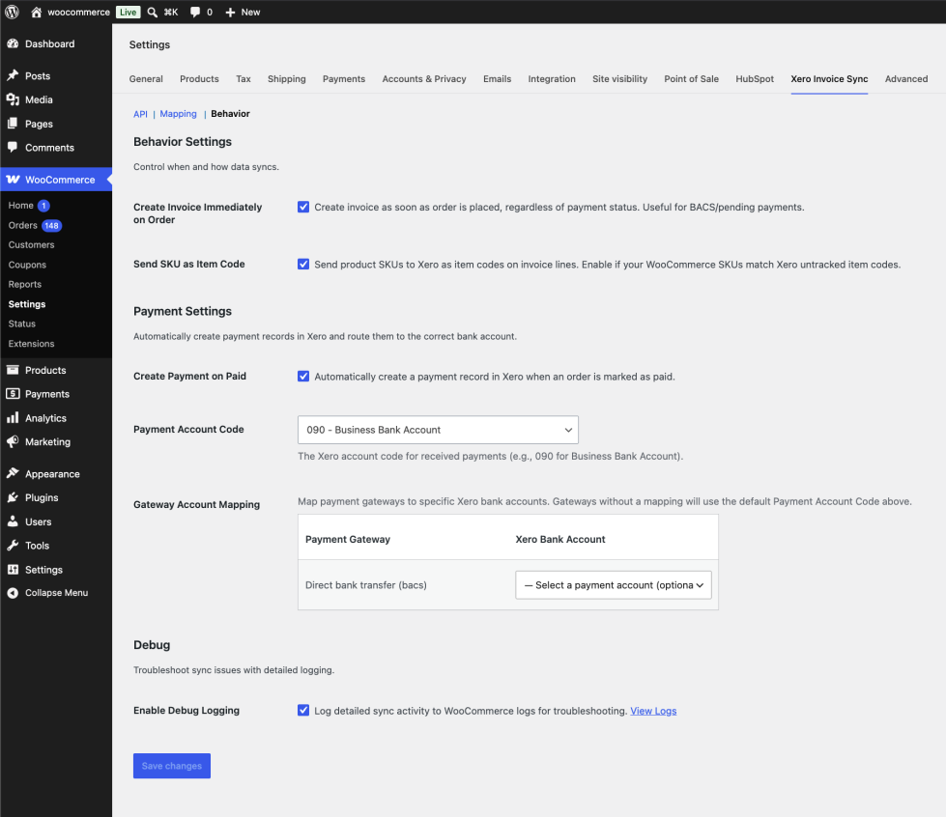Screen dimensions: 946x817
Task: Toggle Create Payment on Paid checkbox
Action: [303, 377]
